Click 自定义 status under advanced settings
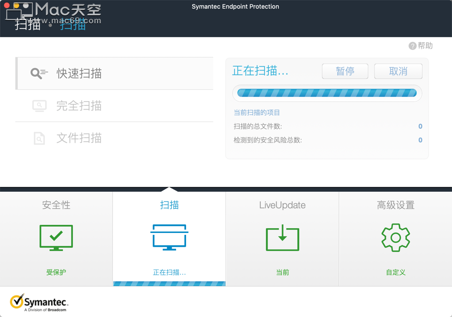Image resolution: width=452 pixels, height=317 pixels. (x=395, y=272)
